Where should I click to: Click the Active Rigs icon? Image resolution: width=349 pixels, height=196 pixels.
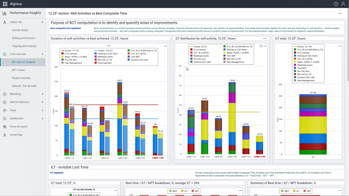click(5, 135)
